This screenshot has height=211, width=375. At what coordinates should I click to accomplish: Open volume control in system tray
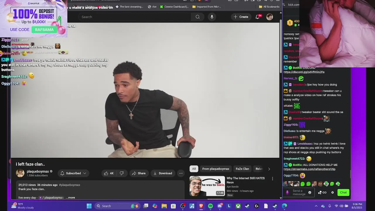pyautogui.click(x=342, y=206)
